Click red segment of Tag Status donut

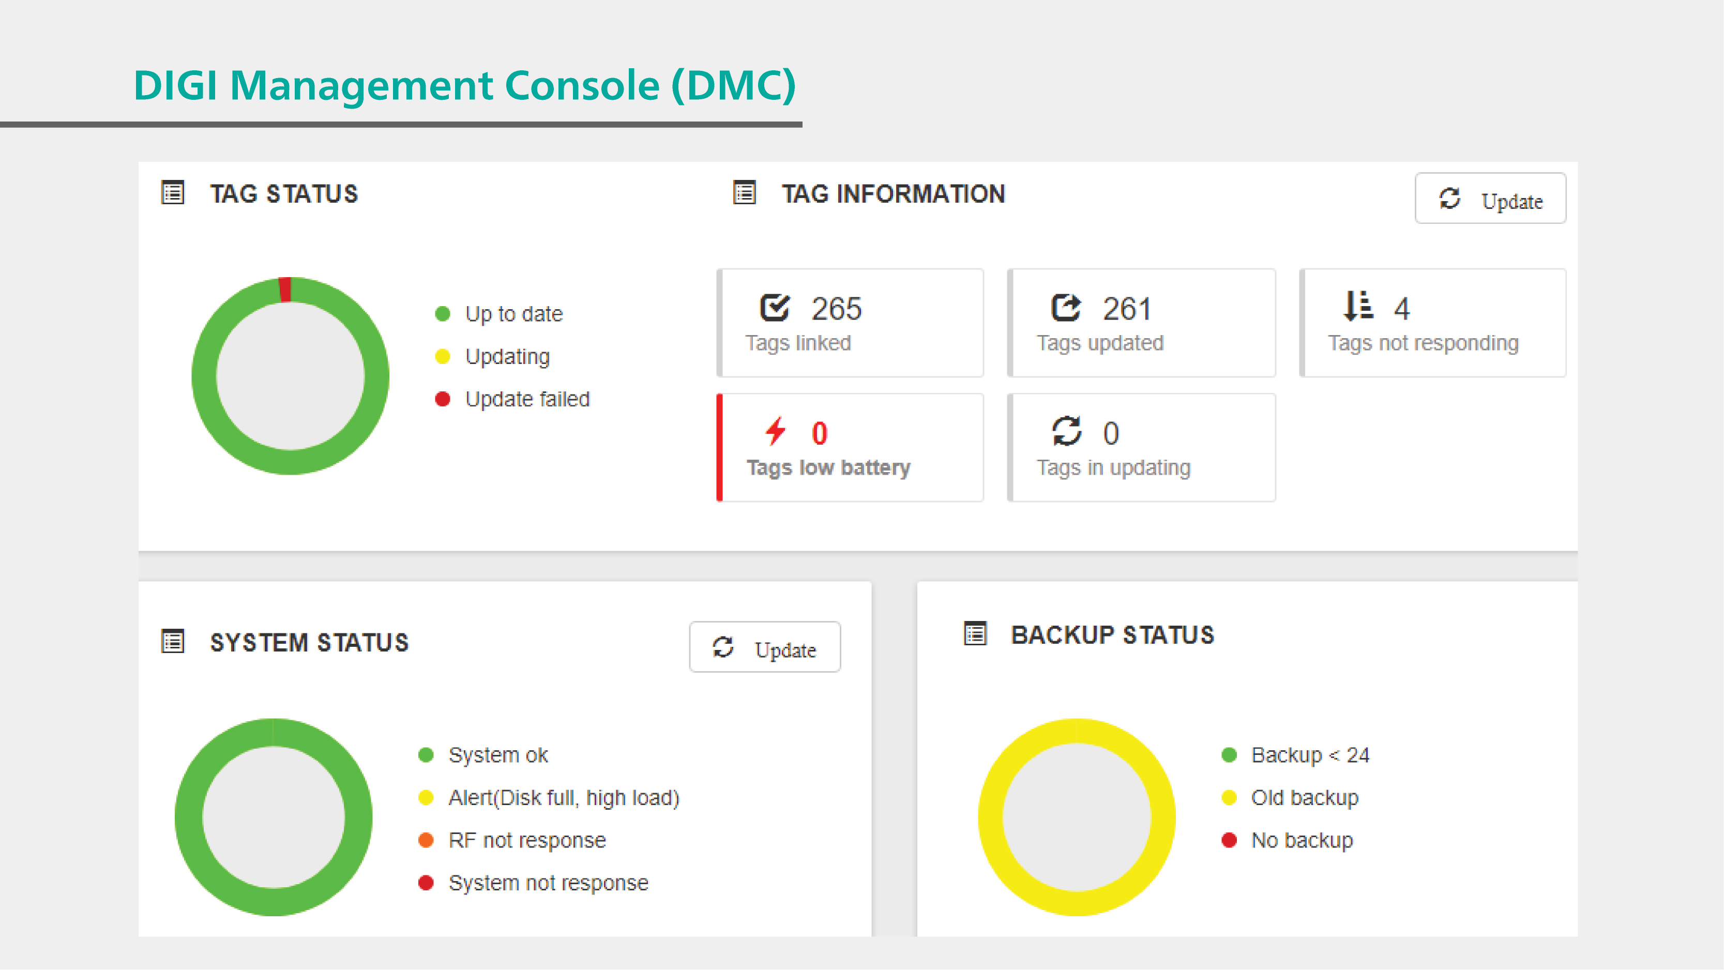[285, 290]
